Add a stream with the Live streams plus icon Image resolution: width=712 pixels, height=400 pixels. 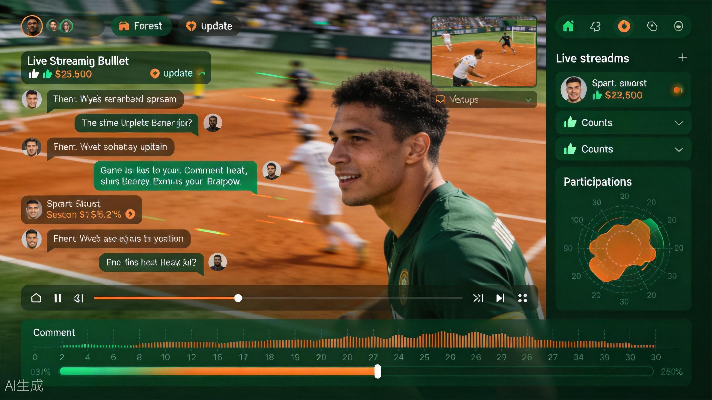point(683,57)
